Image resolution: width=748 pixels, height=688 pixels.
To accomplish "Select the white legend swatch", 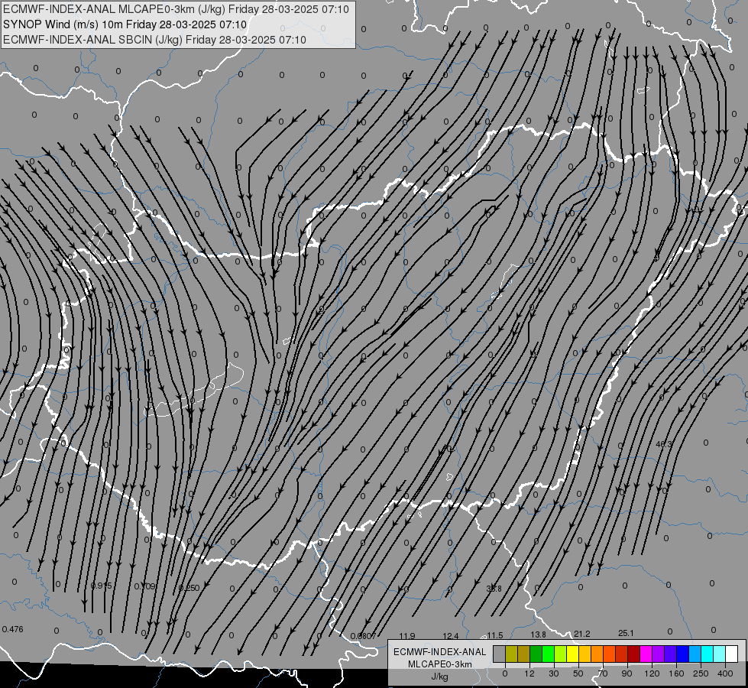I will click(x=731, y=654).
